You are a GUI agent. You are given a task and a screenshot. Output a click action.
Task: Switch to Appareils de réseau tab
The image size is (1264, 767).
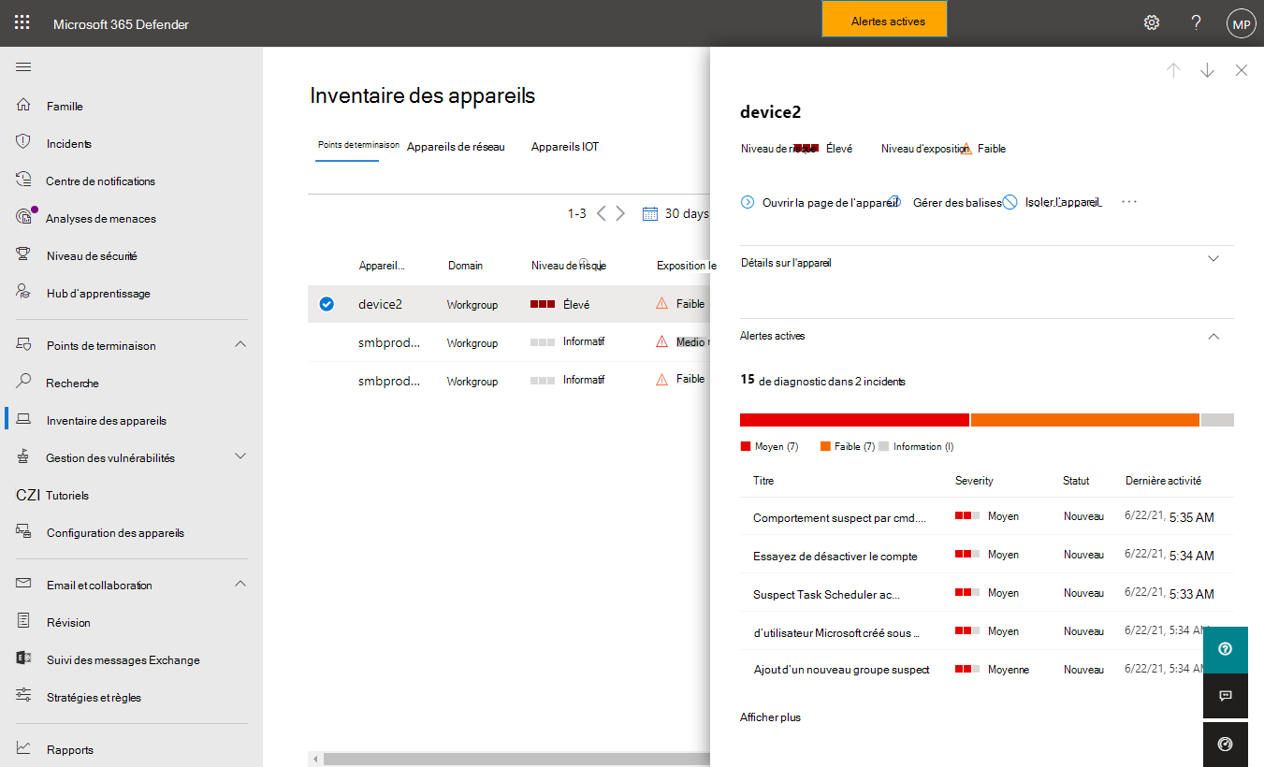(x=456, y=147)
